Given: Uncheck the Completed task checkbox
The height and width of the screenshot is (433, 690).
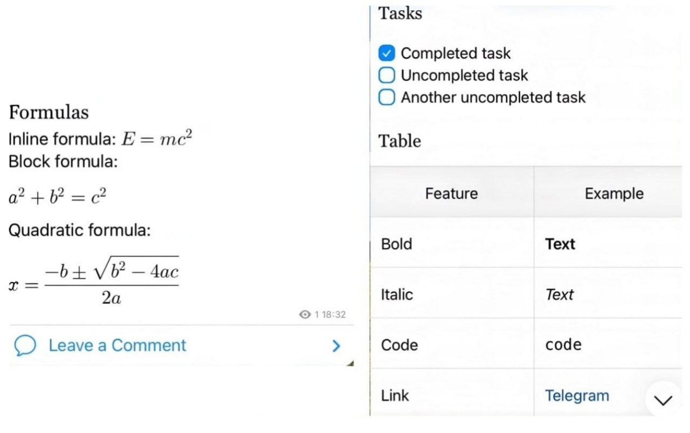Looking at the screenshot, I should [387, 53].
